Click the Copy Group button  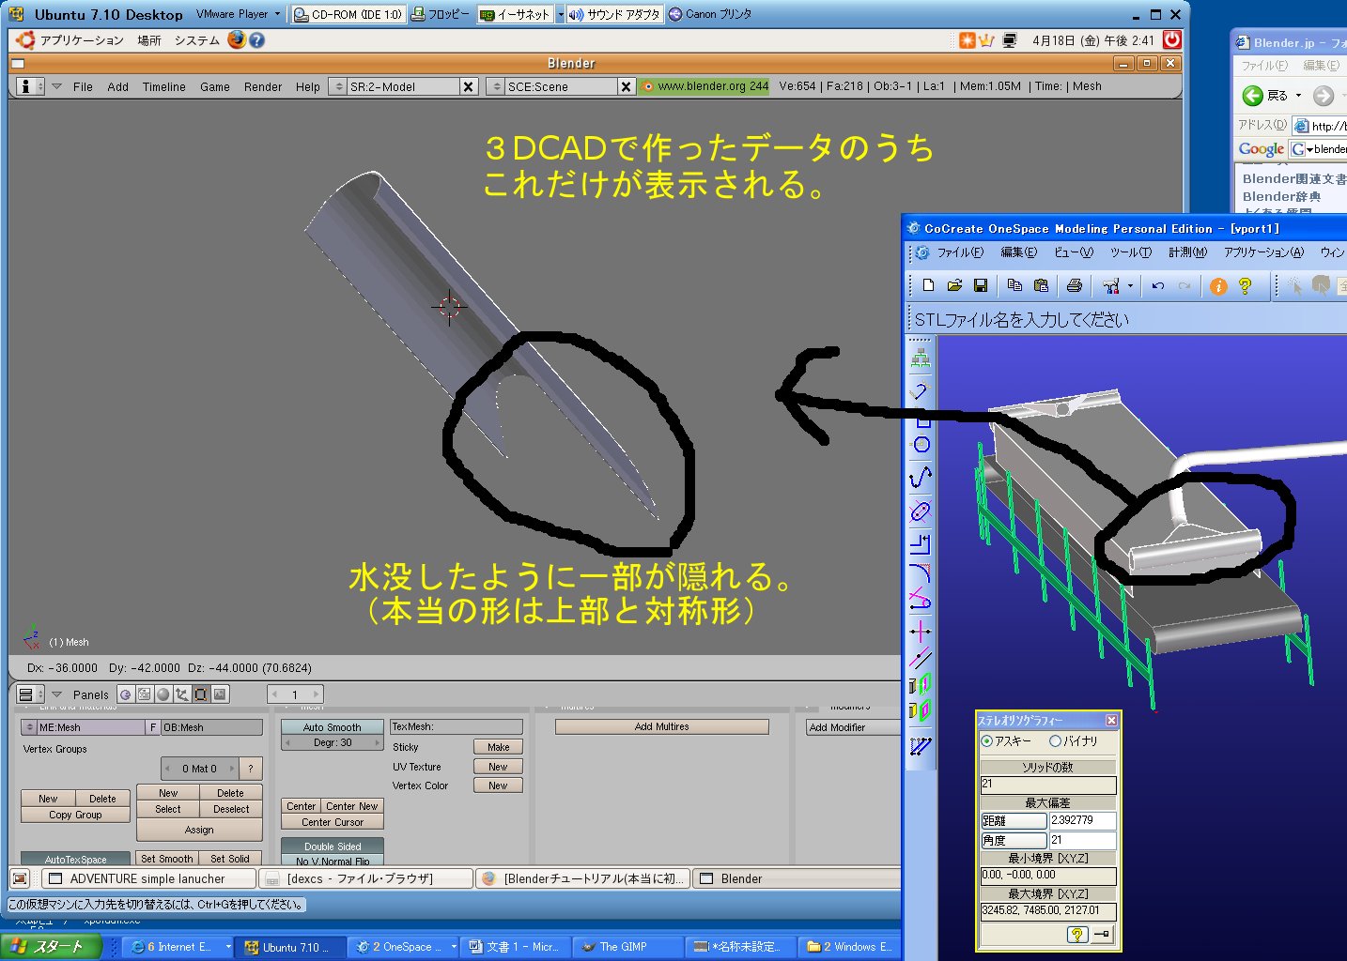tap(75, 815)
